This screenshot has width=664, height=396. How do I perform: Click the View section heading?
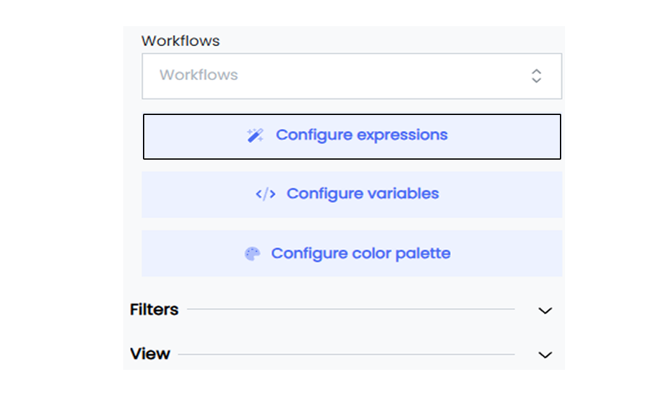tap(150, 354)
